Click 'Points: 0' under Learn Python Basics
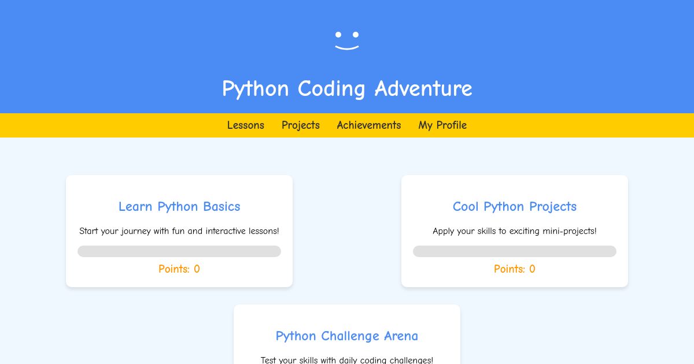Screen dimensions: 694x364 179,269
